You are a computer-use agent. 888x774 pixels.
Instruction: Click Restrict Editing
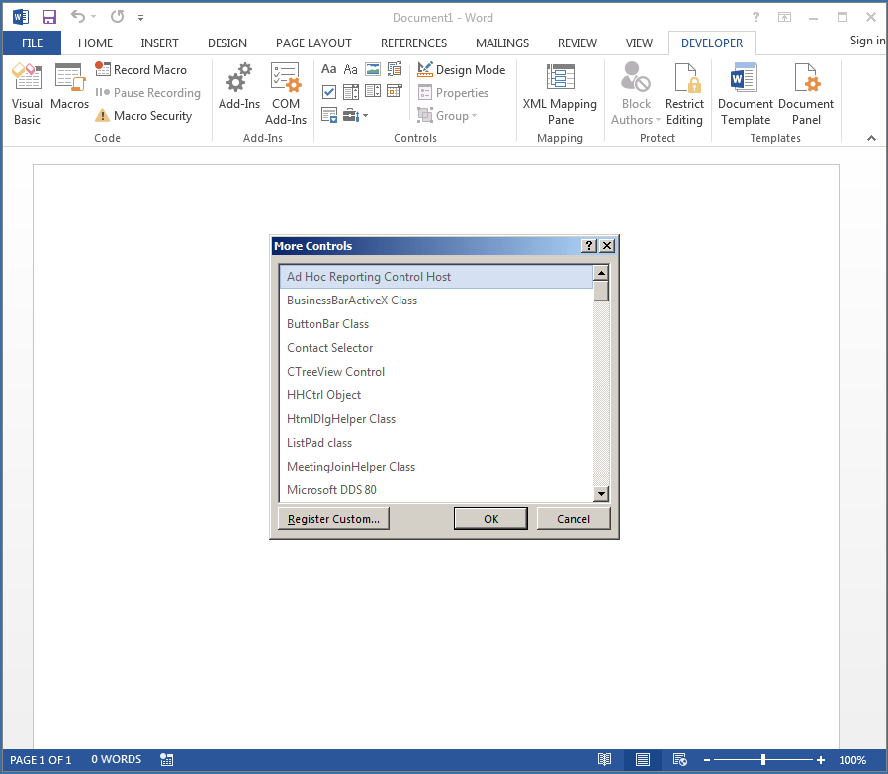684,94
